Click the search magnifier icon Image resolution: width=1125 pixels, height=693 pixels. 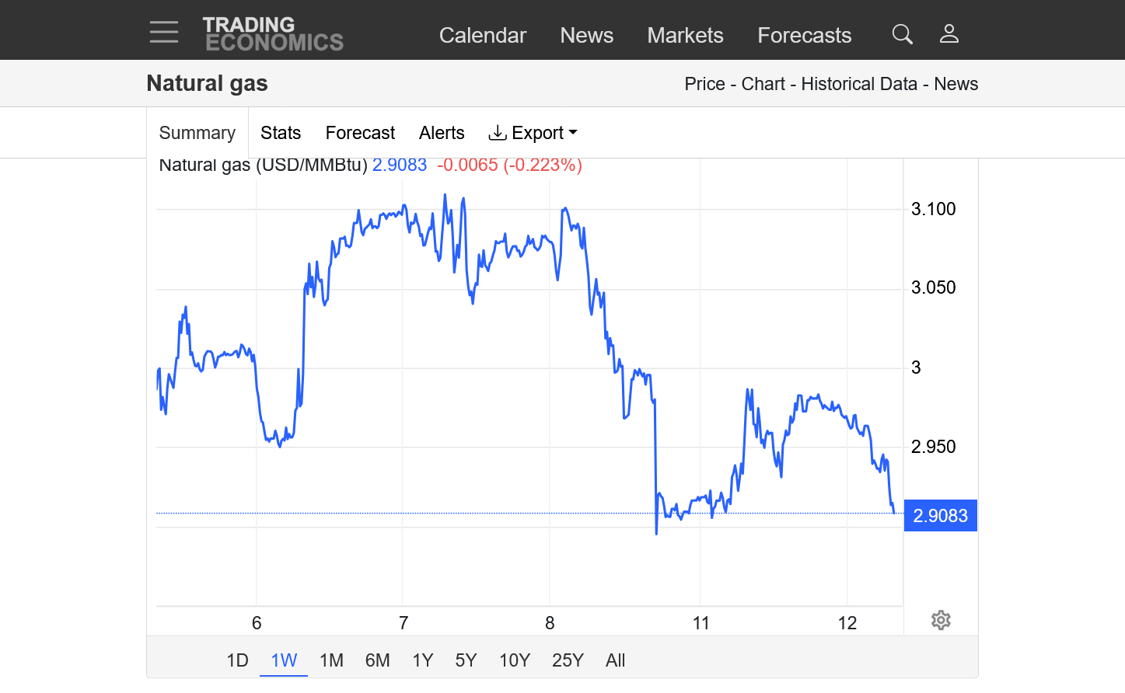tap(902, 34)
